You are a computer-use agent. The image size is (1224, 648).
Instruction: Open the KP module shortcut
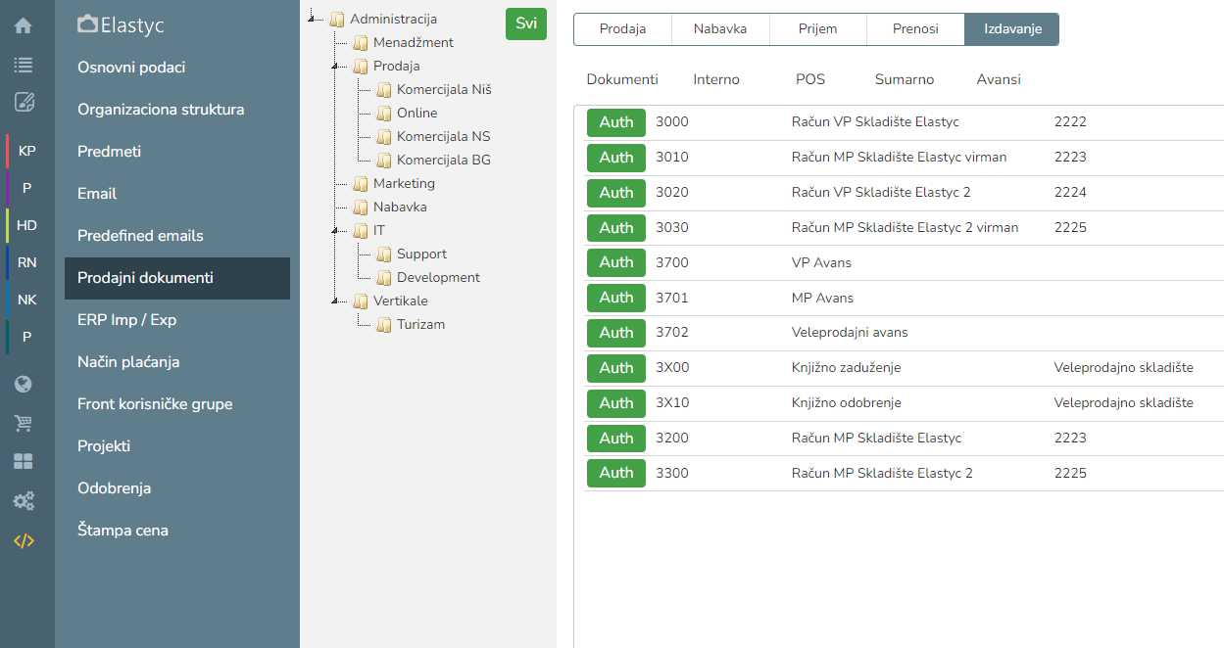[26, 151]
